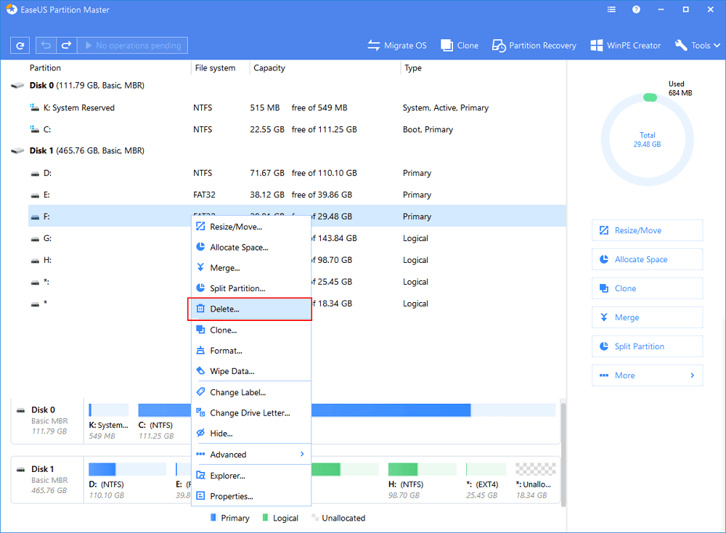Choose Hide in context menu

pos(251,434)
